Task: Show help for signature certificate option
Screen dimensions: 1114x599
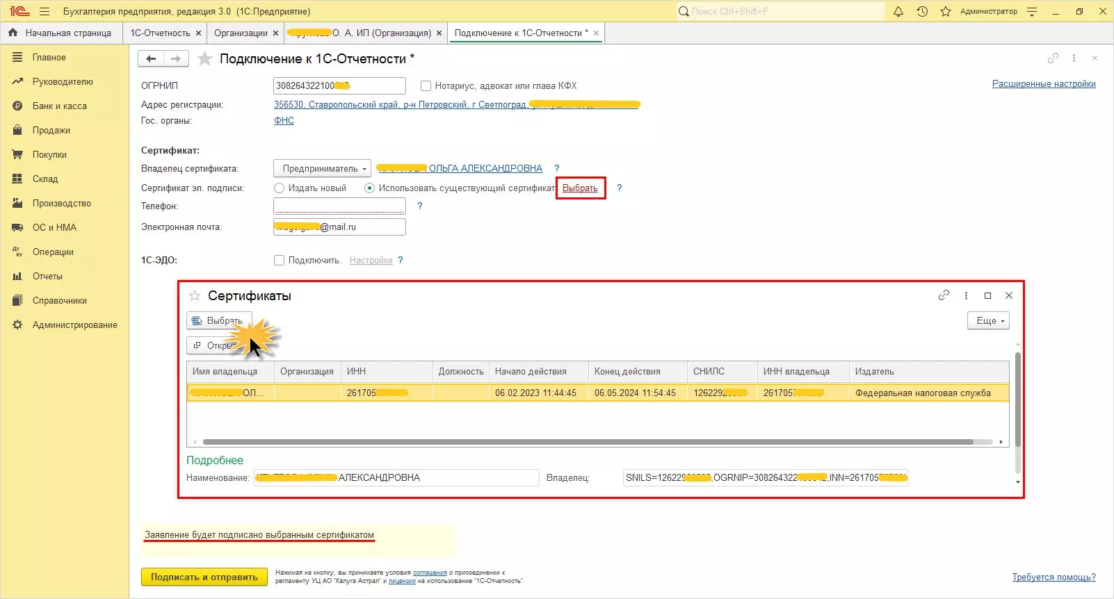Action: 619,188
